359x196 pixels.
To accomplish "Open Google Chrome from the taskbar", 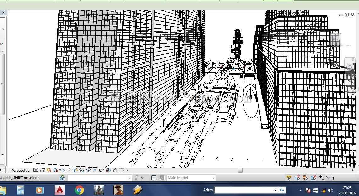I will 79,190.
